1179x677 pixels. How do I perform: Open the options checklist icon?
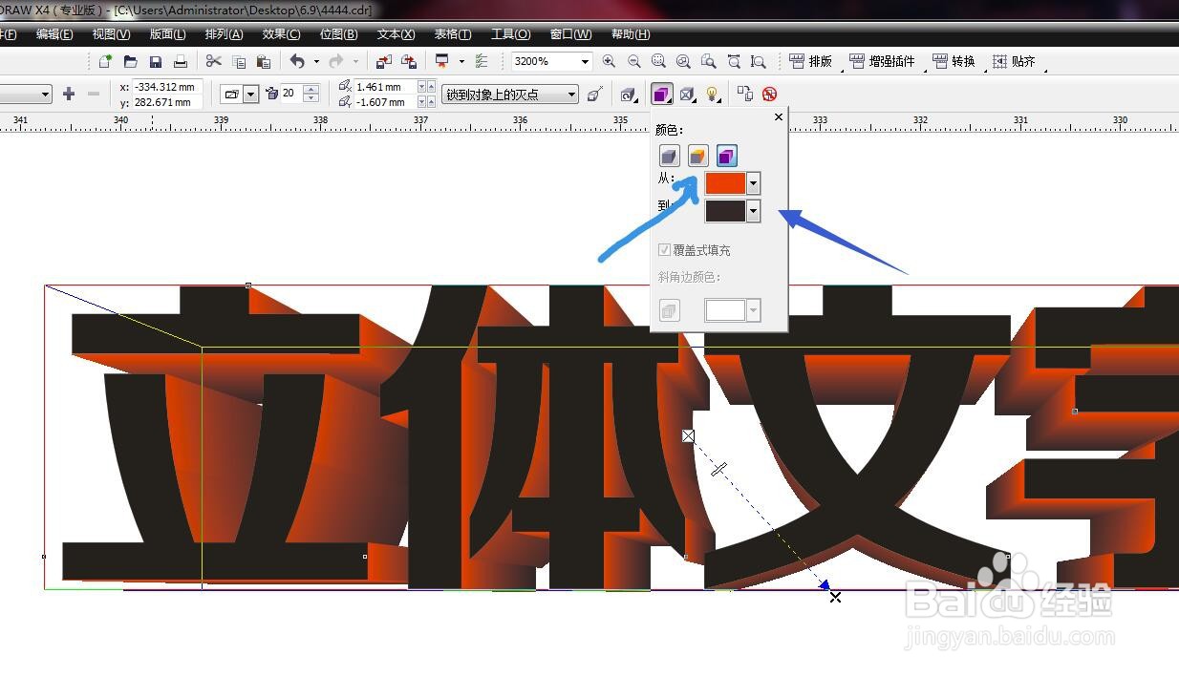click(x=481, y=61)
